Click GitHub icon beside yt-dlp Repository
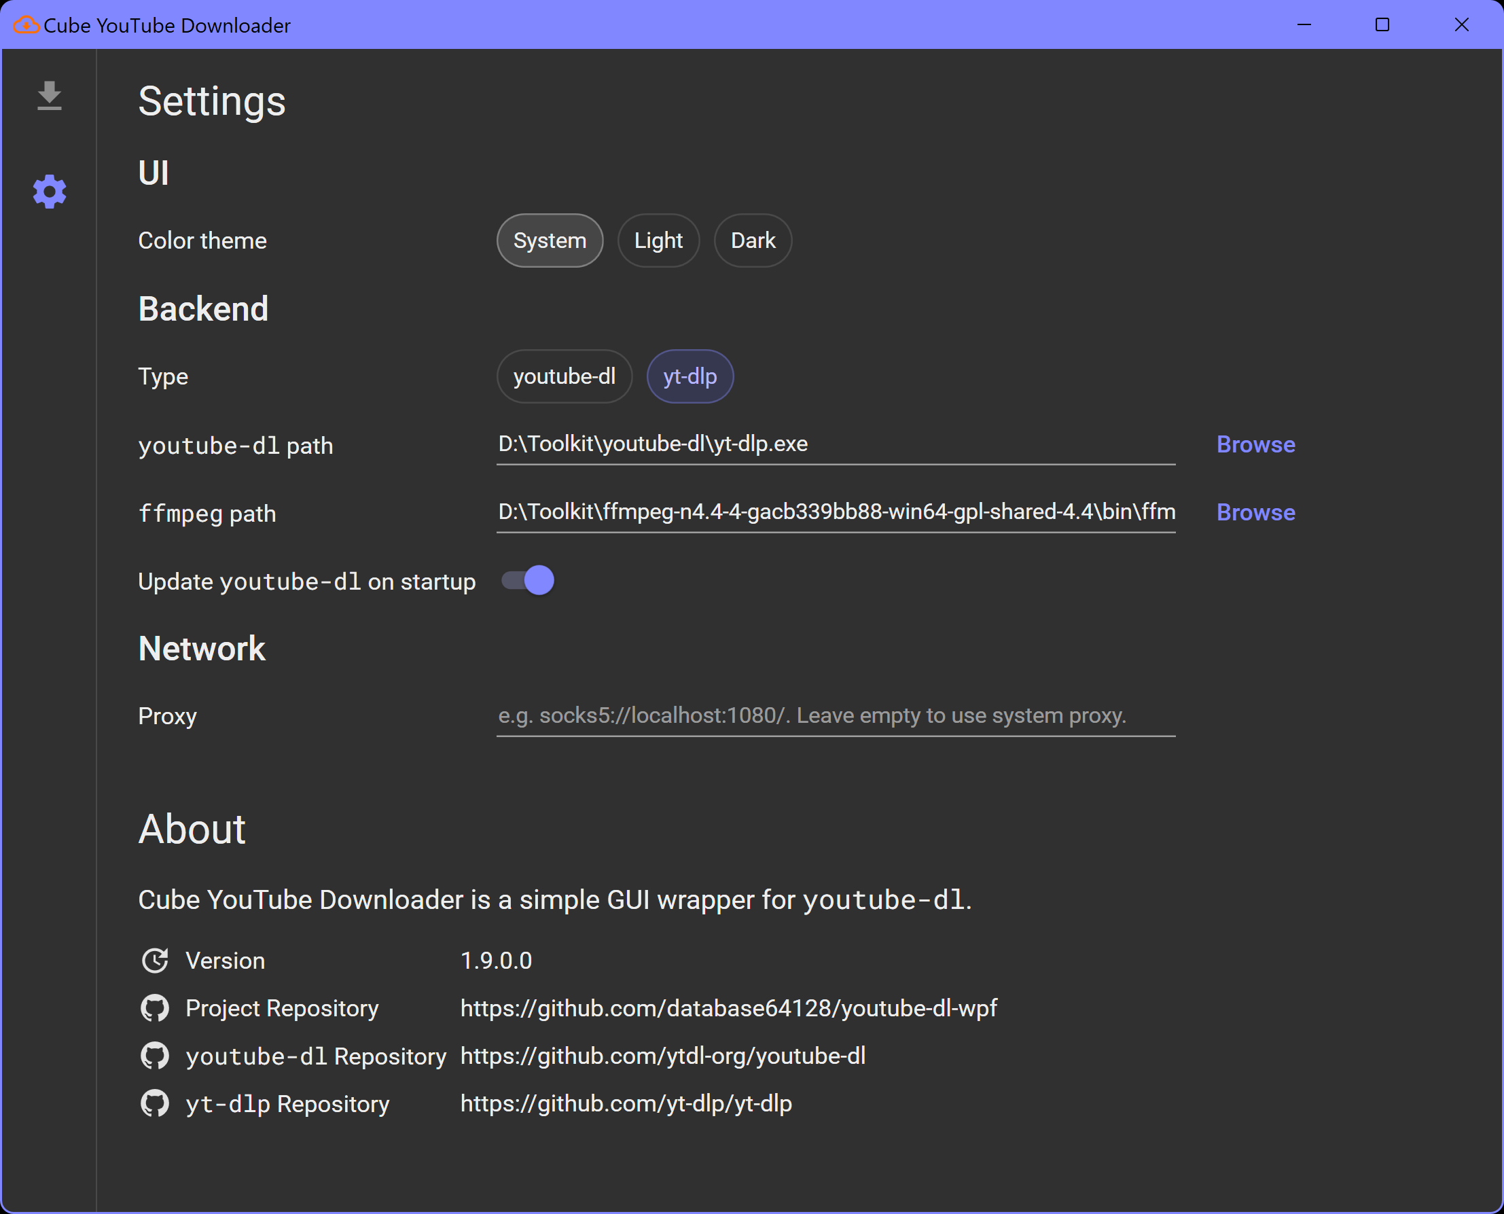 coord(154,1103)
